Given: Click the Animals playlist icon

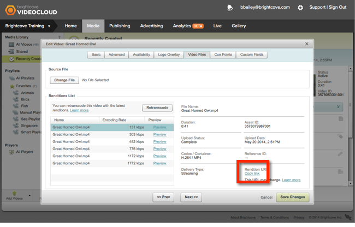Looking at the screenshot, I should coord(16,93).
